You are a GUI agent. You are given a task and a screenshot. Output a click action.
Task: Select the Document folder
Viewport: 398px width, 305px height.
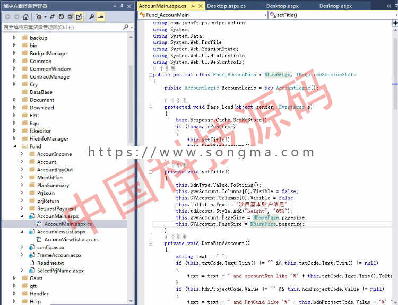point(42,100)
